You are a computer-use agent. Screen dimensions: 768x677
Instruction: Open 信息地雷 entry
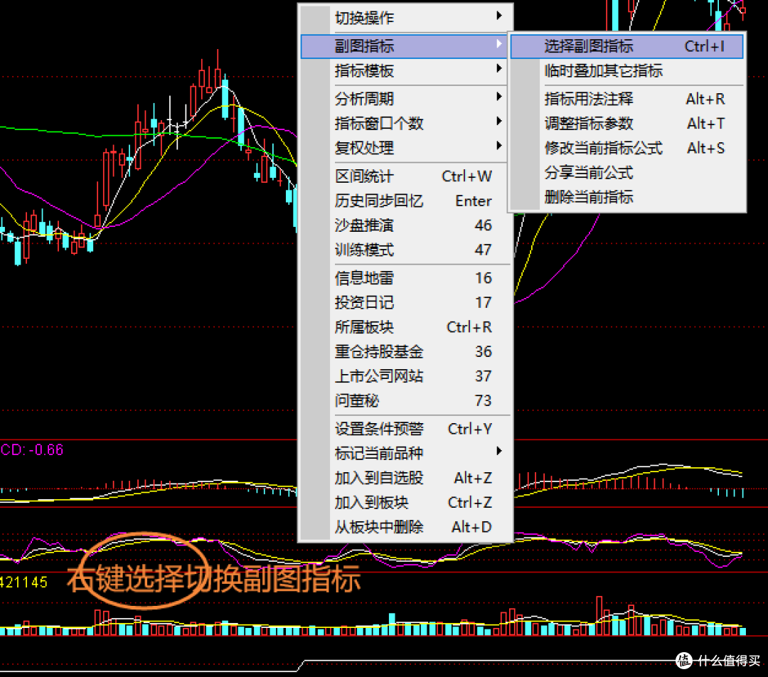coord(406,278)
